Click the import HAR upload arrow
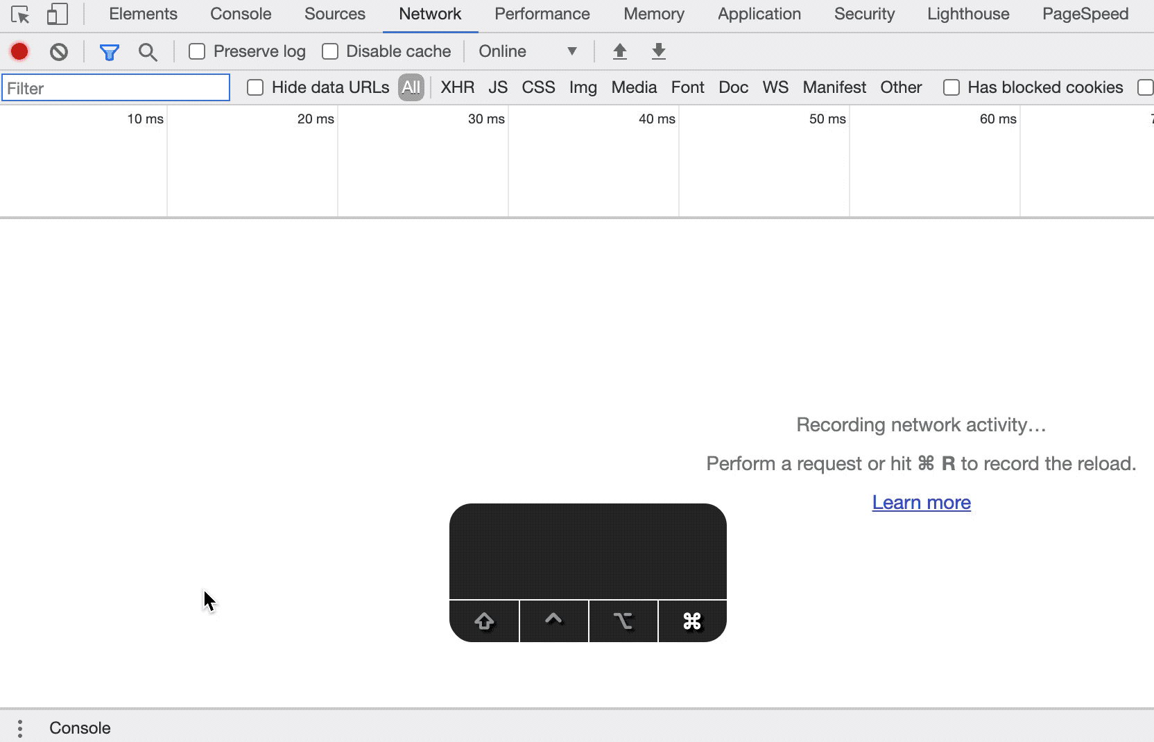The image size is (1154, 742). tap(620, 51)
